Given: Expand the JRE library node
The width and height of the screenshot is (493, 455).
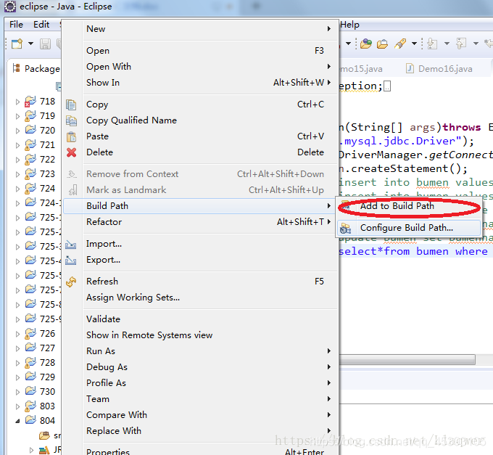Looking at the screenshot, I should pyautogui.click(x=31, y=450).
